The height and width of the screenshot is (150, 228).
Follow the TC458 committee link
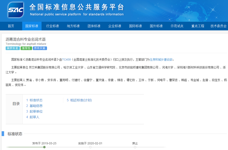click(x=66, y=59)
